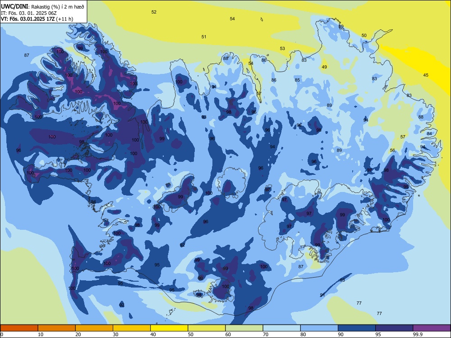451x338 pixels.
Task: Select the '30' legend scale label
Action: click(115, 334)
